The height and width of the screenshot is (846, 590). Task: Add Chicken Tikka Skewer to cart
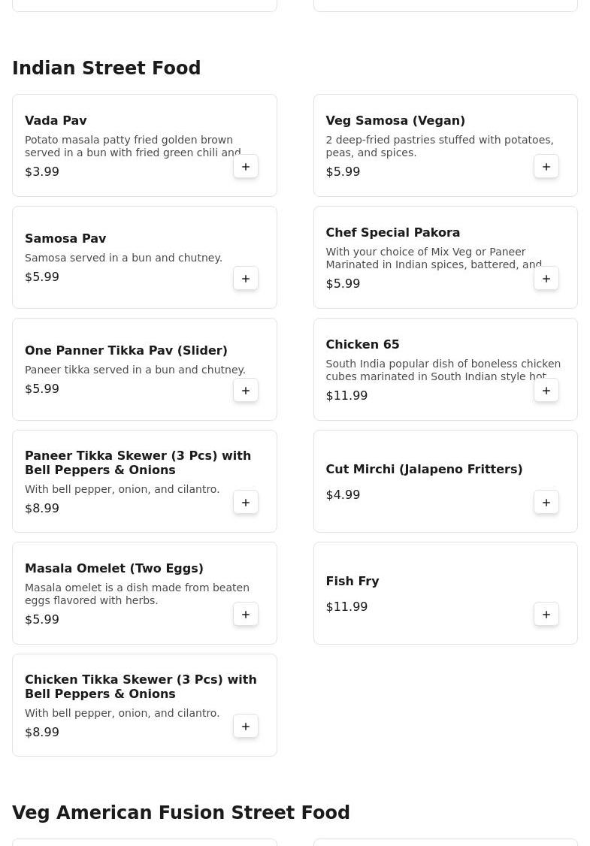246,727
